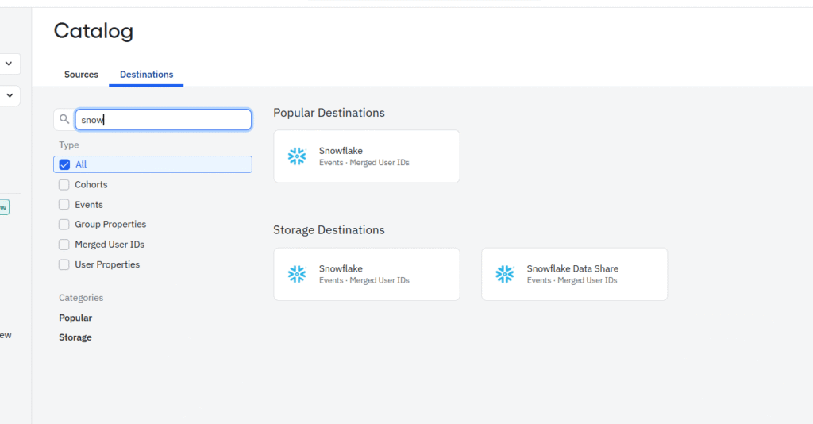Expand the upper dropdown in the left sidebar

pyautogui.click(x=9, y=64)
